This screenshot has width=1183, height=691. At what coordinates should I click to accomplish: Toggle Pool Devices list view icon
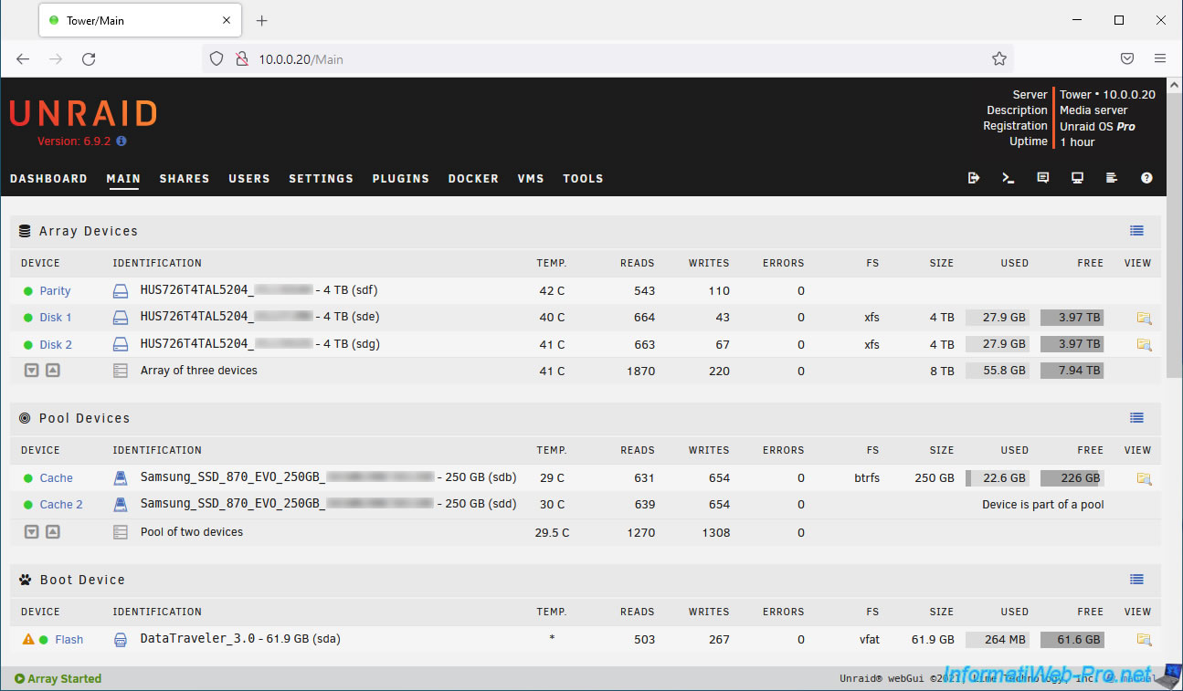pos(1136,418)
